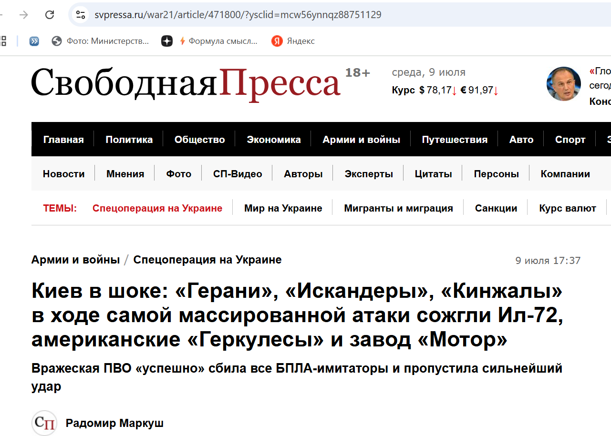Click 'Спецоперация на Украине' breadcrumb above headline
The height and width of the screenshot is (436, 611).
(207, 260)
